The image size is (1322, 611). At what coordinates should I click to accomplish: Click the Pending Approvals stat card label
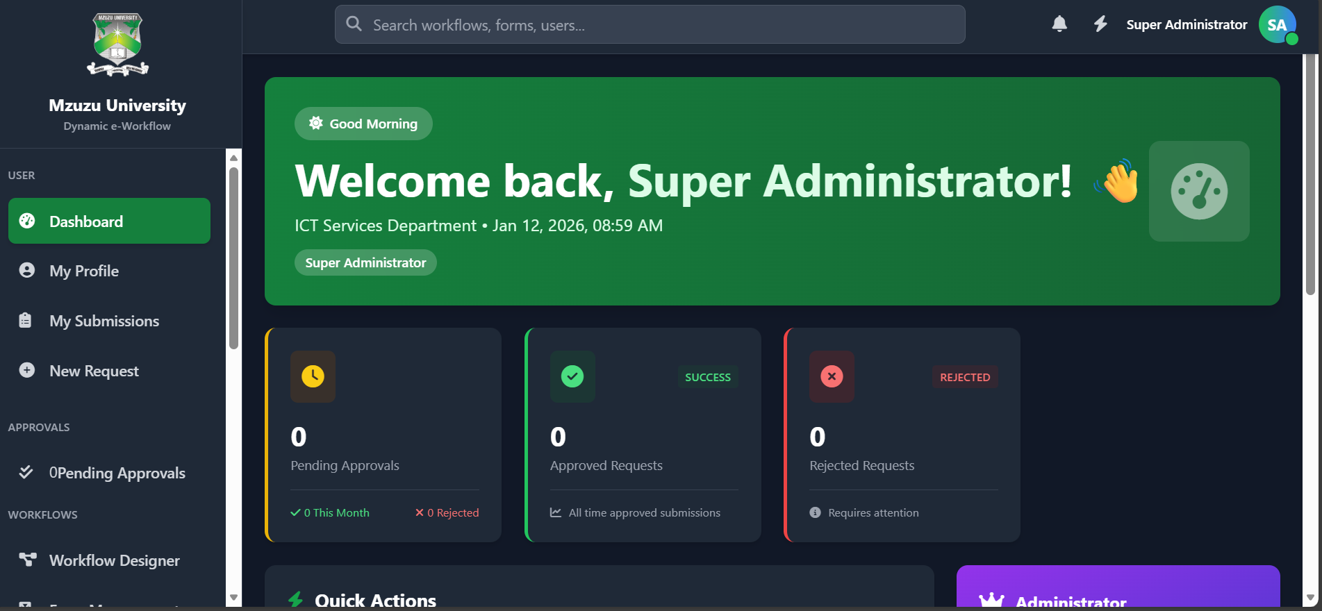(345, 465)
